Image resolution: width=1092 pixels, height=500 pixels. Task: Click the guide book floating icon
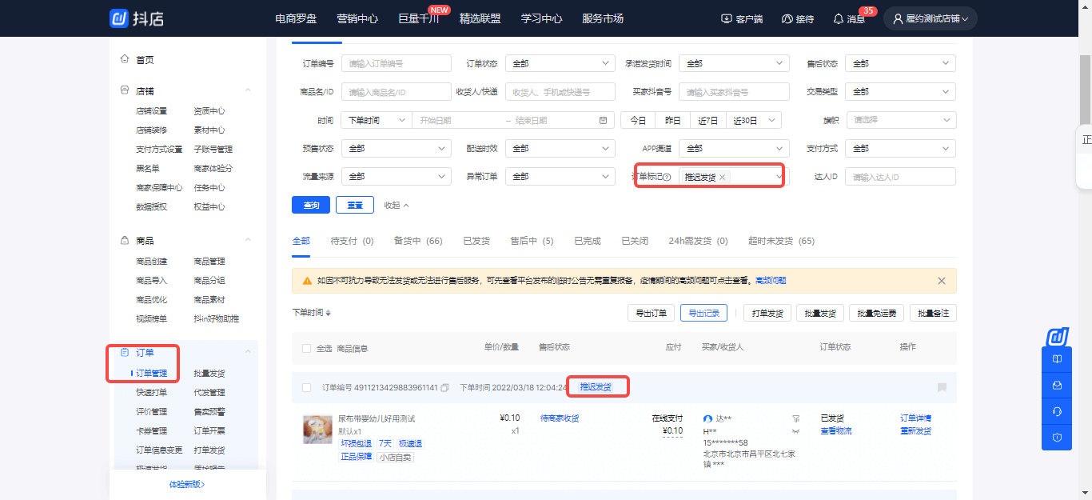1056,358
